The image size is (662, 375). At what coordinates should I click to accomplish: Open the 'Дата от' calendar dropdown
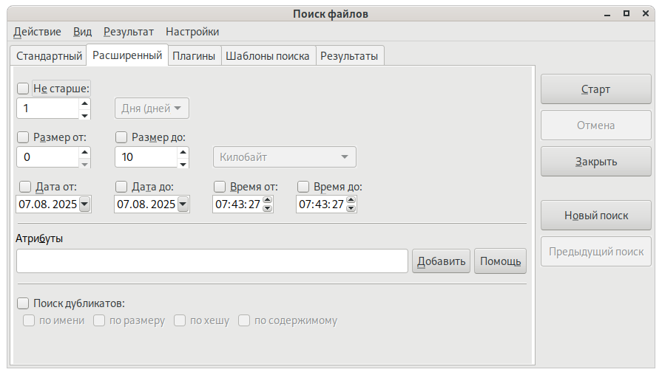point(84,204)
